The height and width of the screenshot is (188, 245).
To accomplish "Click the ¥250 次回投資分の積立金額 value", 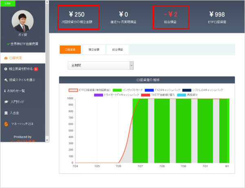I will tap(77, 14).
